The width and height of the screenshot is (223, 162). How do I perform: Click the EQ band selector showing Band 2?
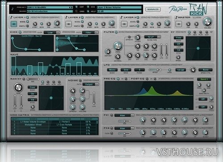pos(204,79)
